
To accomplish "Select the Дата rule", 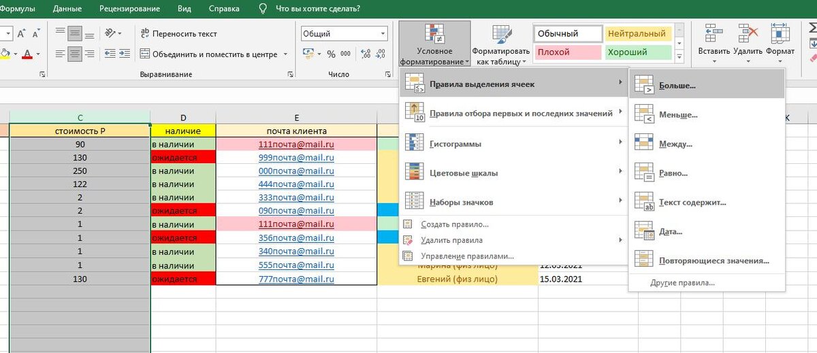I will pos(707,231).
